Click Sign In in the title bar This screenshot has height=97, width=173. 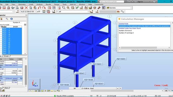(140, 2)
